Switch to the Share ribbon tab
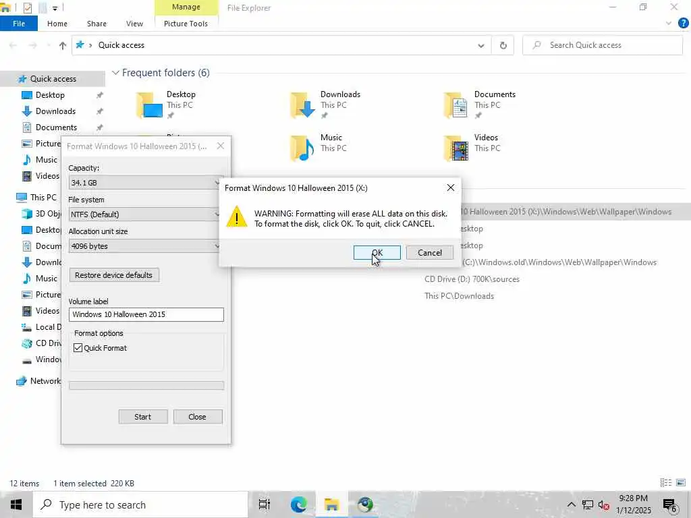Viewport: 691px width, 518px height. click(x=96, y=24)
